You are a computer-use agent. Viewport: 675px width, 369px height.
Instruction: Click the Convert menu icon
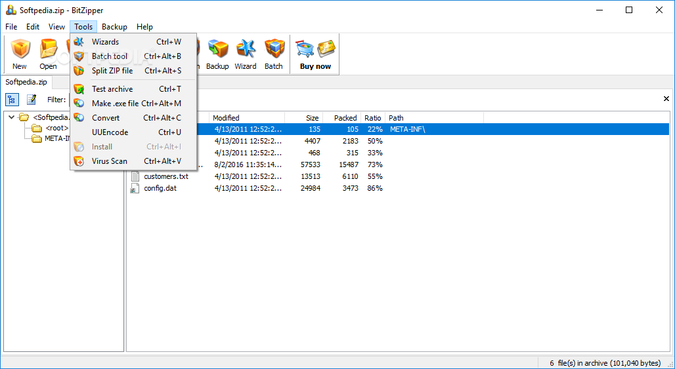[x=79, y=118]
